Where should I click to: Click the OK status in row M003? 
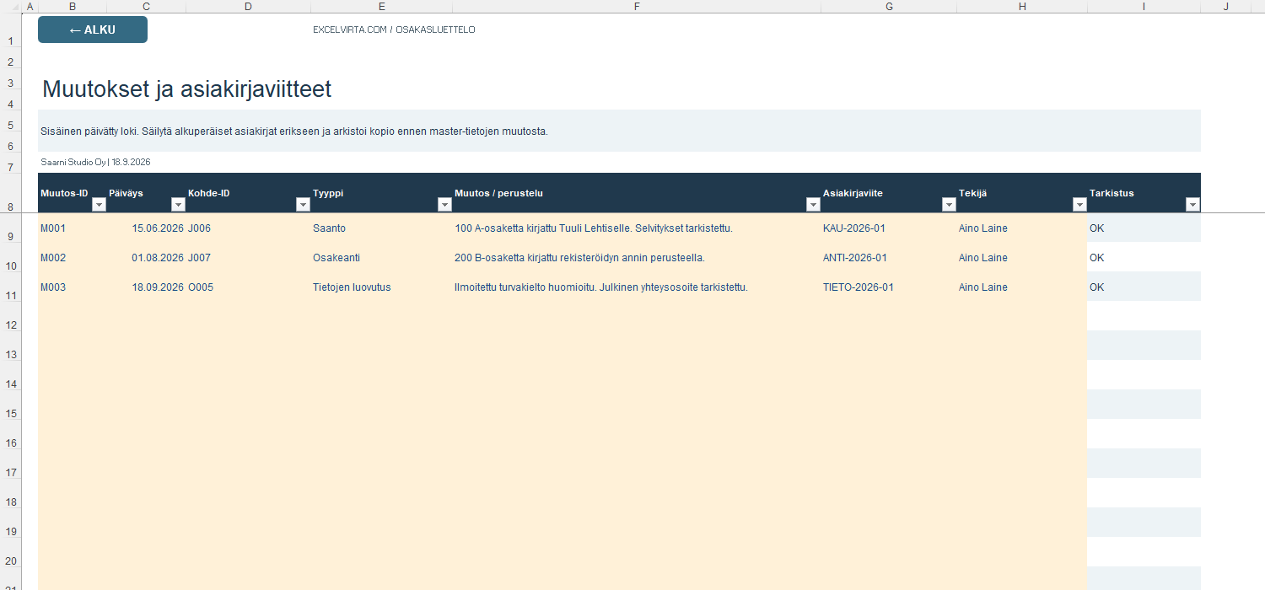point(1096,287)
